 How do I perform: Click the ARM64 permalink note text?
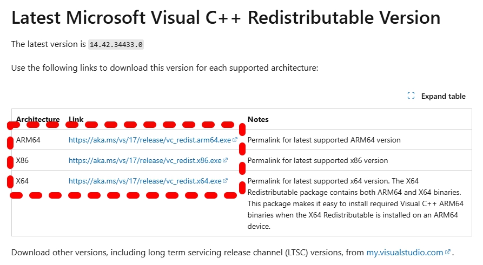324,140
